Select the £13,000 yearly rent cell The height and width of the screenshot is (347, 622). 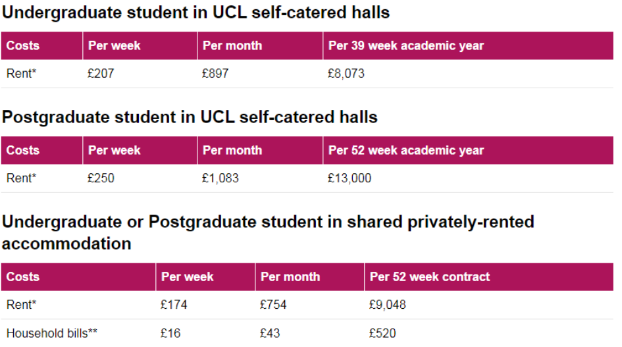click(x=350, y=178)
